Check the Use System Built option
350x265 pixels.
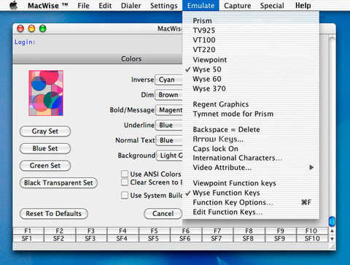tap(125, 195)
